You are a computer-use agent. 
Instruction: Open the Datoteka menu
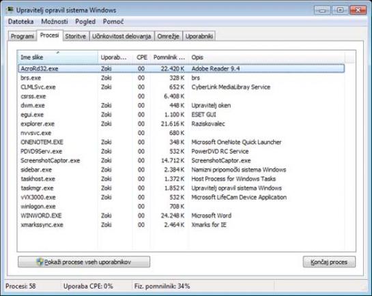[20, 22]
